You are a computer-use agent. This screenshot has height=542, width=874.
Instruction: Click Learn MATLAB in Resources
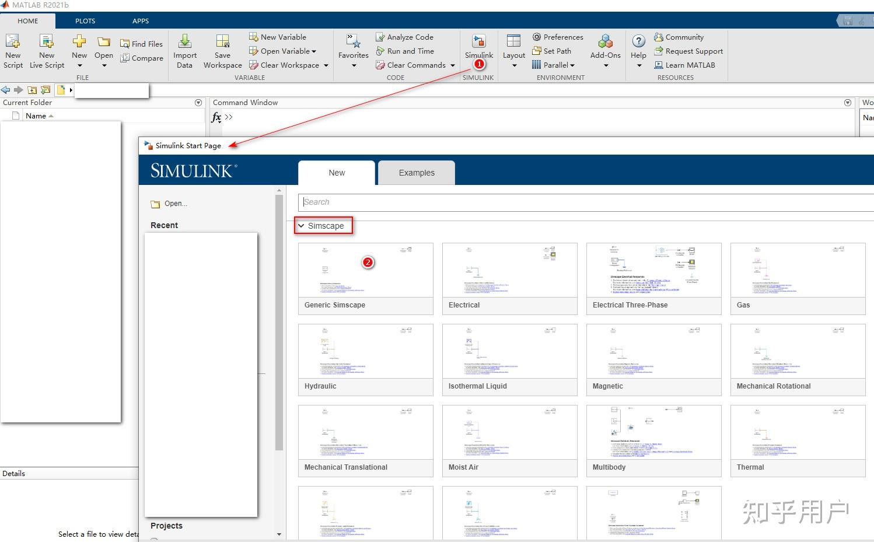[x=684, y=65]
